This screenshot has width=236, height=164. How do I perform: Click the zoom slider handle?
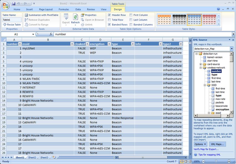(x=216, y=161)
